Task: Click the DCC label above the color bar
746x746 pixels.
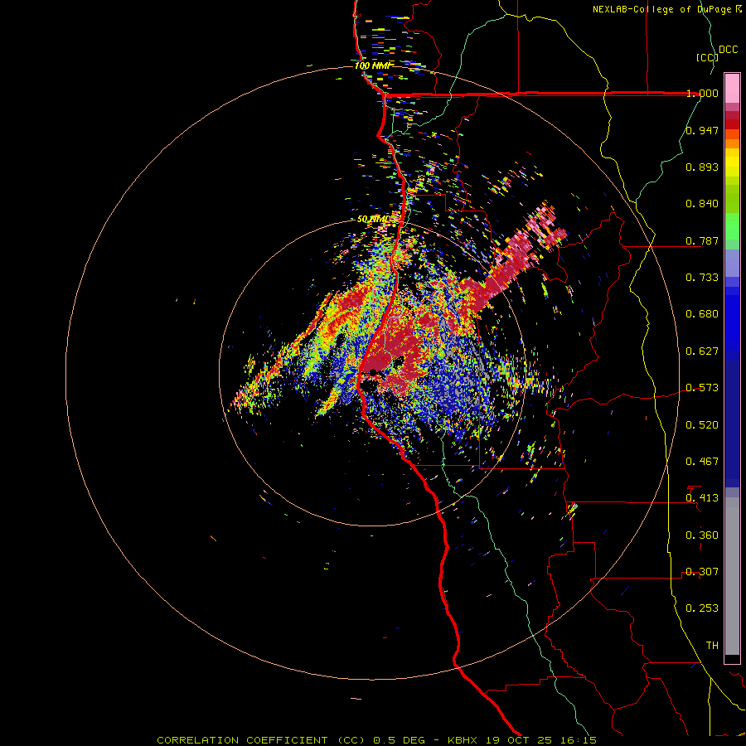Action: [729, 50]
